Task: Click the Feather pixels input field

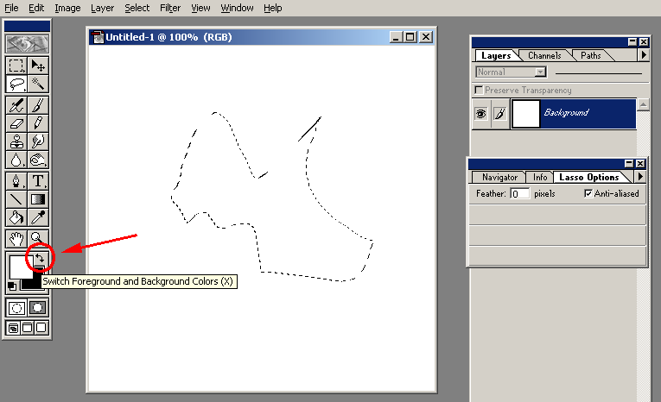Action: pyautogui.click(x=519, y=193)
